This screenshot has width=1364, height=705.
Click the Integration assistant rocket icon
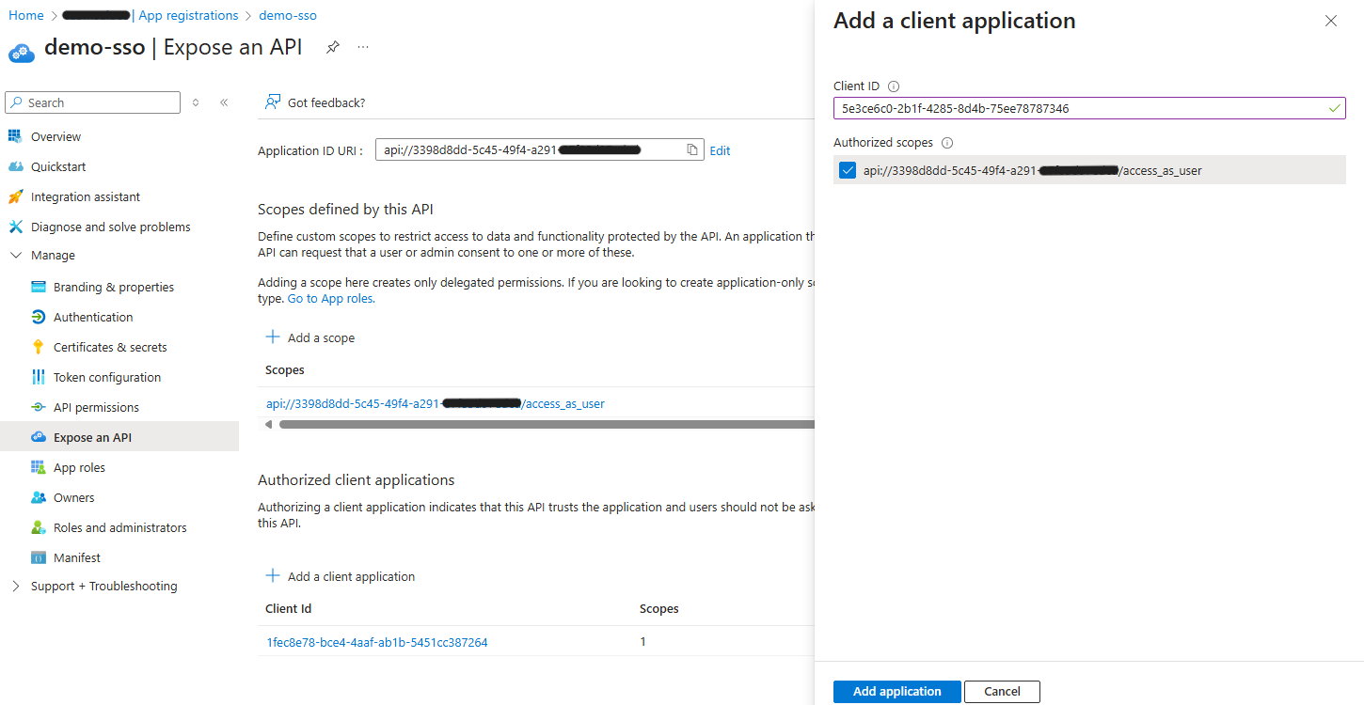15,196
